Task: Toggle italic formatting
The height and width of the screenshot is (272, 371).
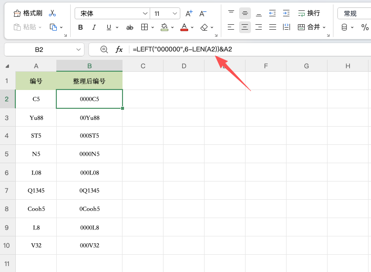Action: pyautogui.click(x=94, y=27)
